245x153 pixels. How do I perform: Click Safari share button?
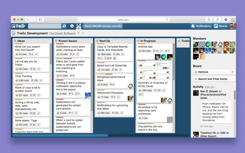point(209,20)
